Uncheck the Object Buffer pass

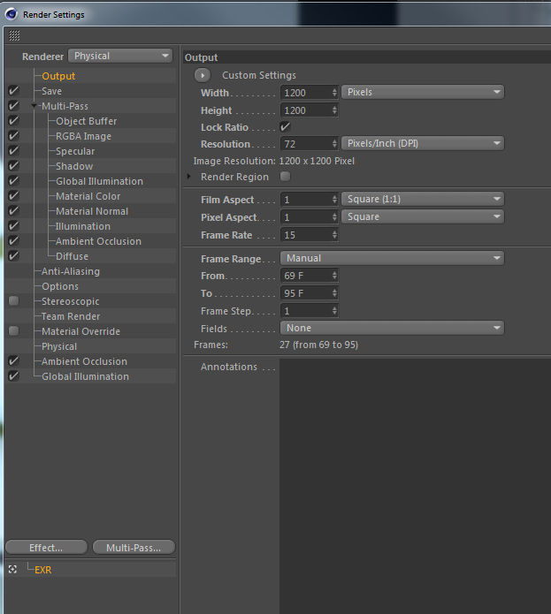13,121
